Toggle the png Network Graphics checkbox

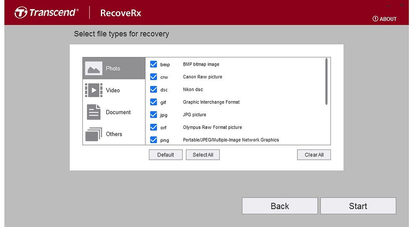pos(154,140)
